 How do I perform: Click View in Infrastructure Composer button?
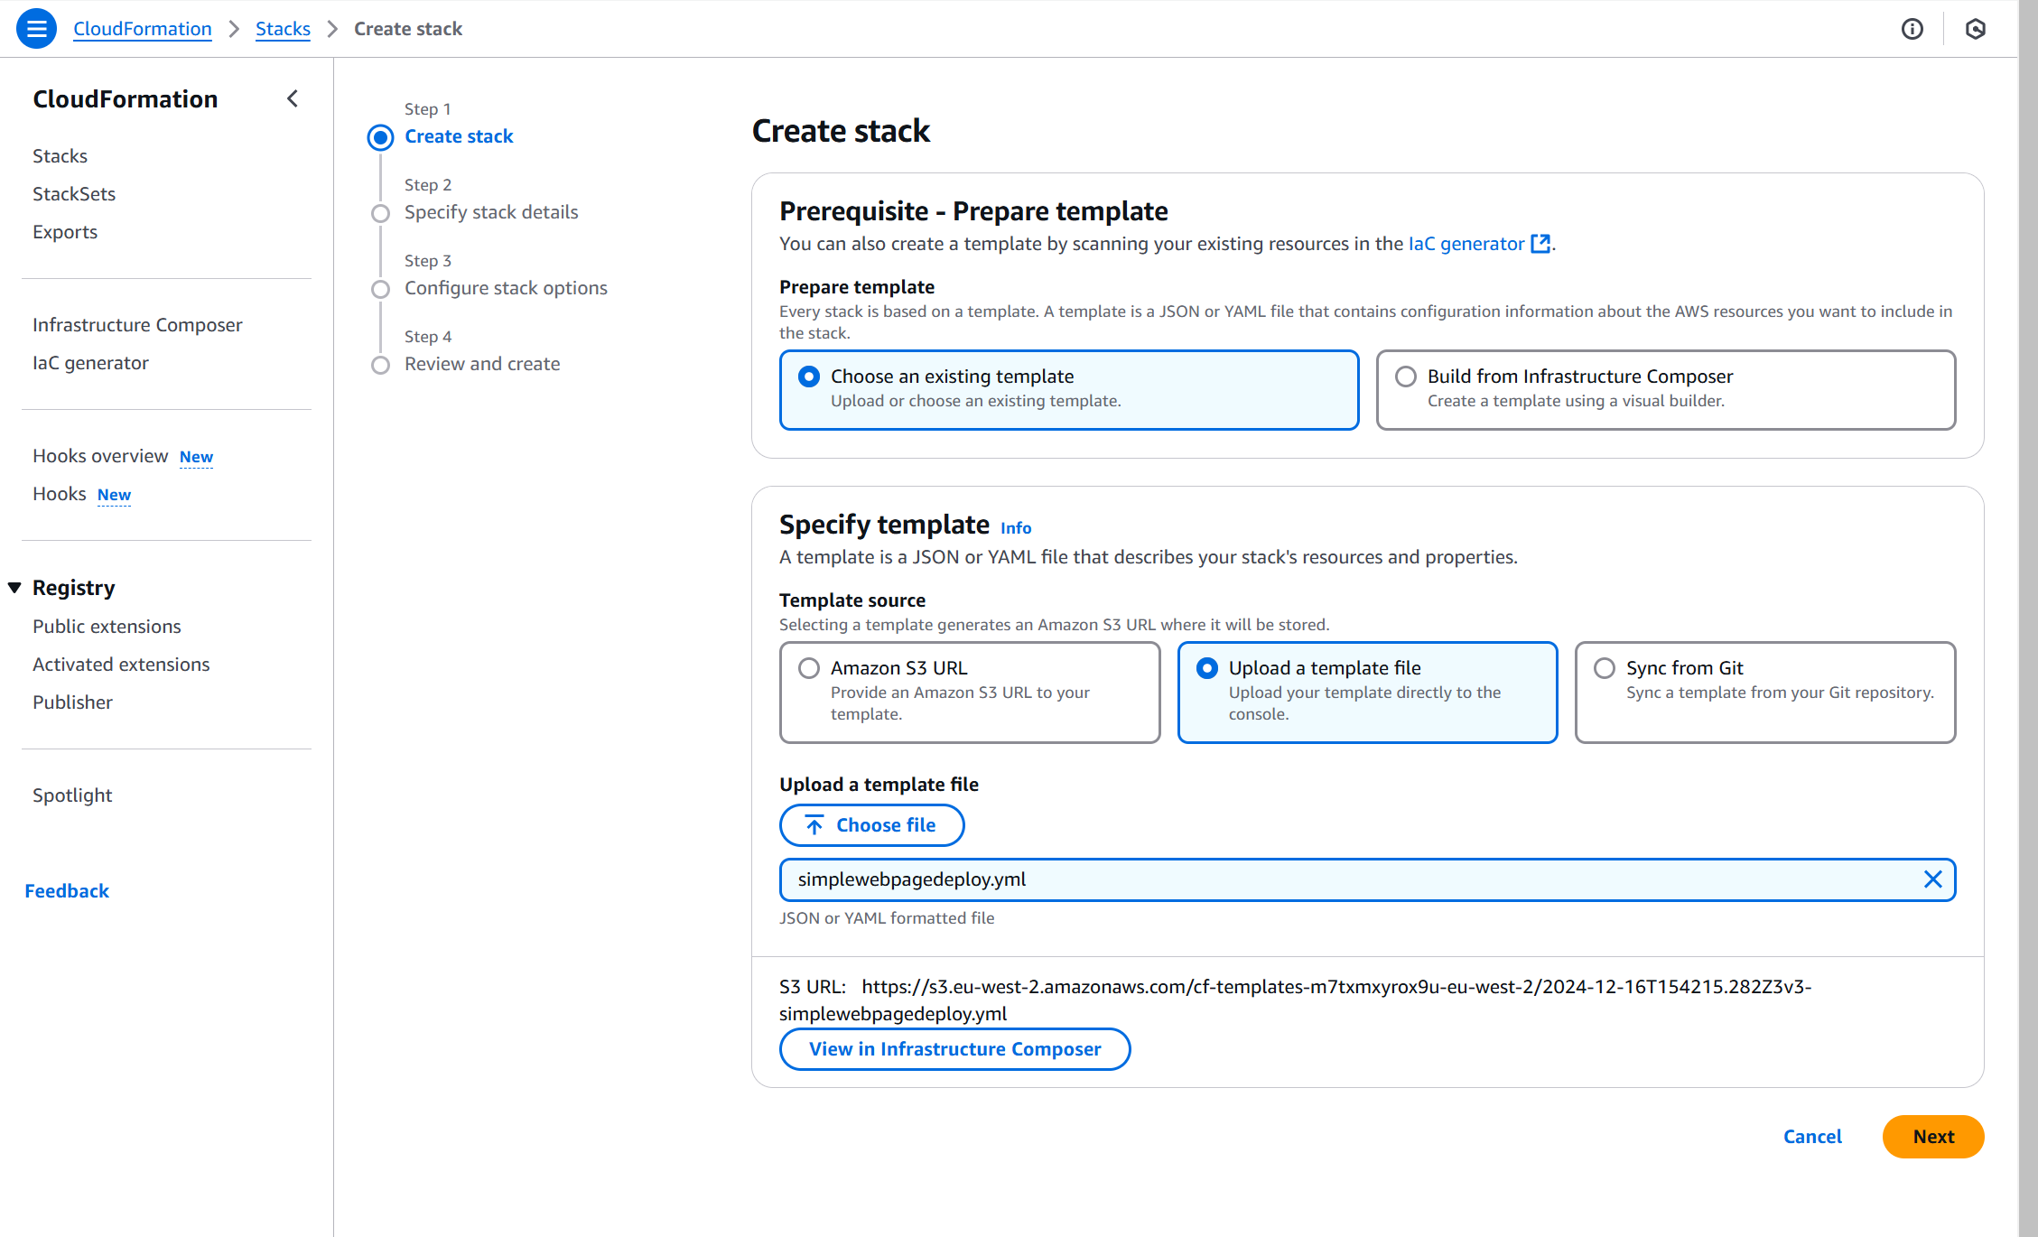point(954,1049)
